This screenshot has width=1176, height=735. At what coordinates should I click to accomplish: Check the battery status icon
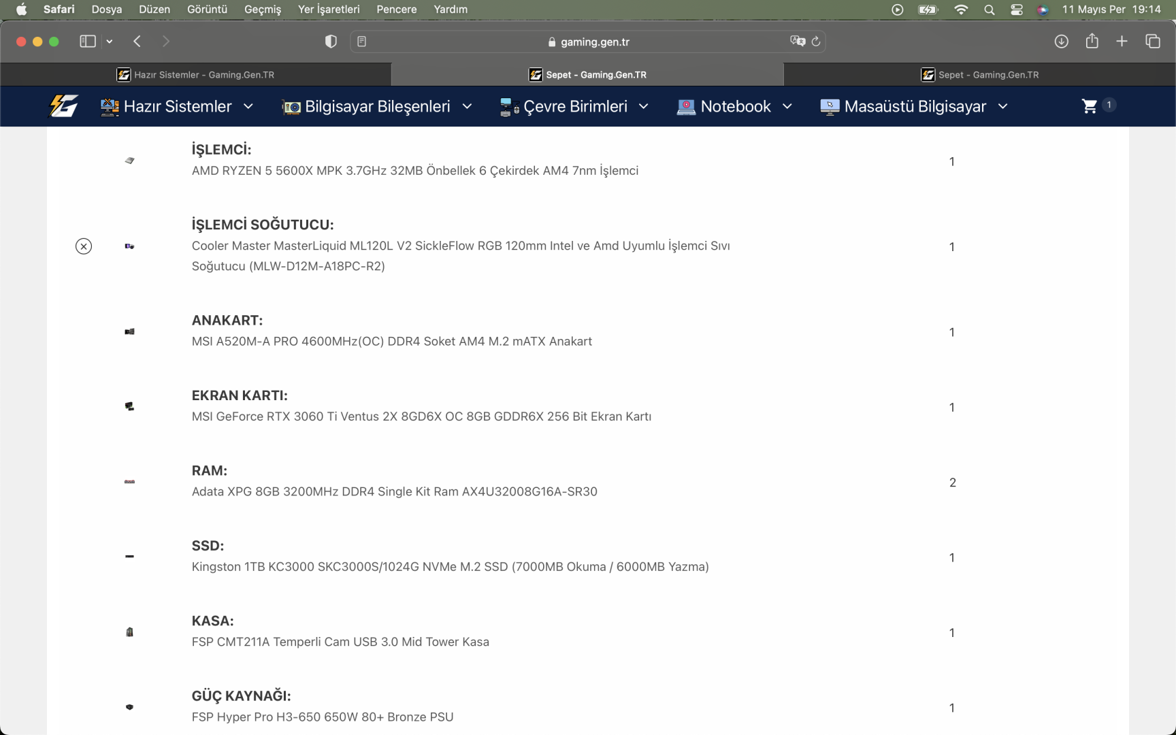(928, 10)
